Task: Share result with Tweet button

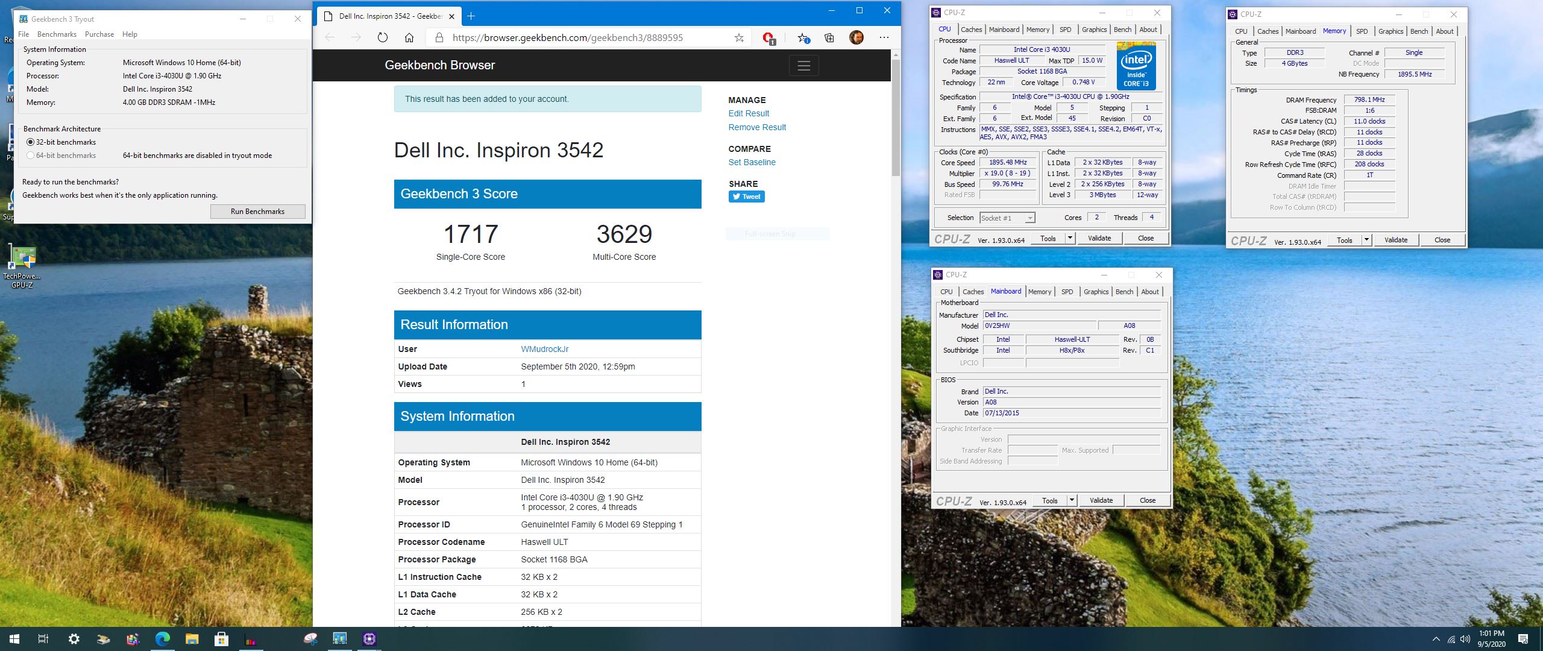Action: pos(746,197)
